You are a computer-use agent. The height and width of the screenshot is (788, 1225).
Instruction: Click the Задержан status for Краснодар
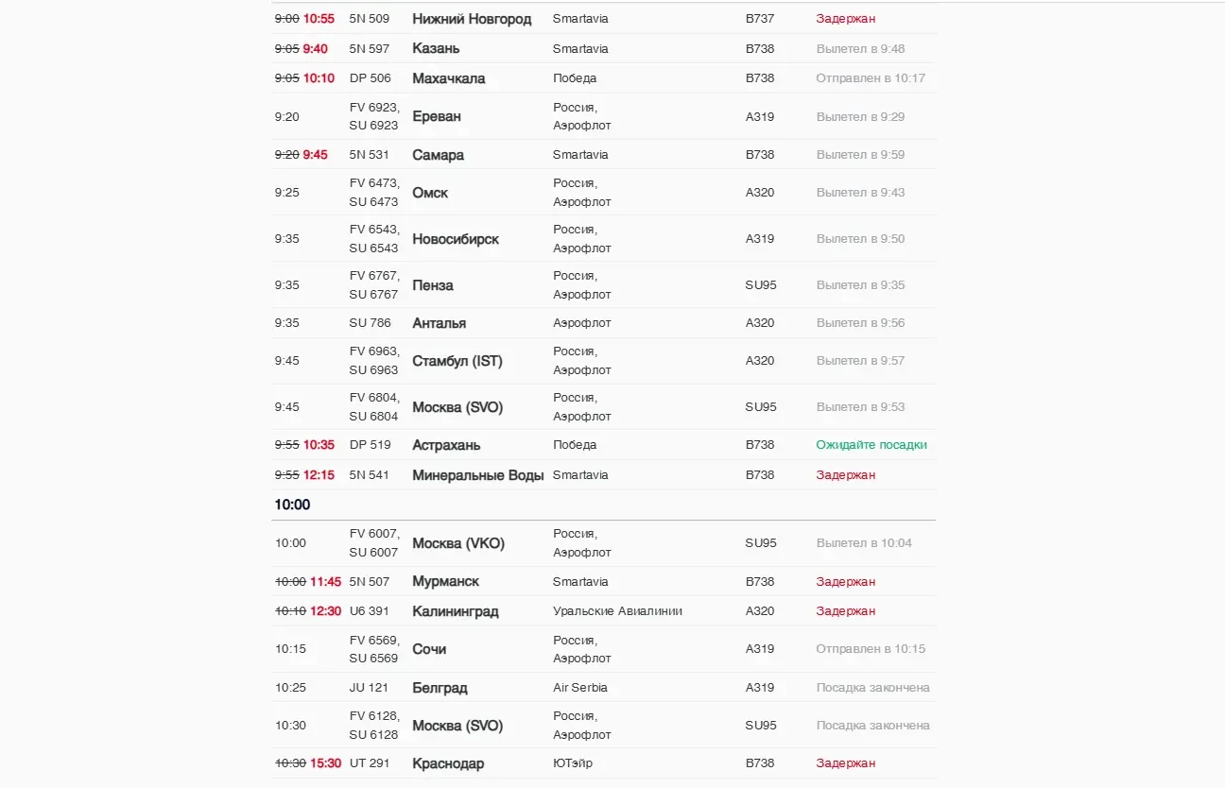(x=846, y=763)
